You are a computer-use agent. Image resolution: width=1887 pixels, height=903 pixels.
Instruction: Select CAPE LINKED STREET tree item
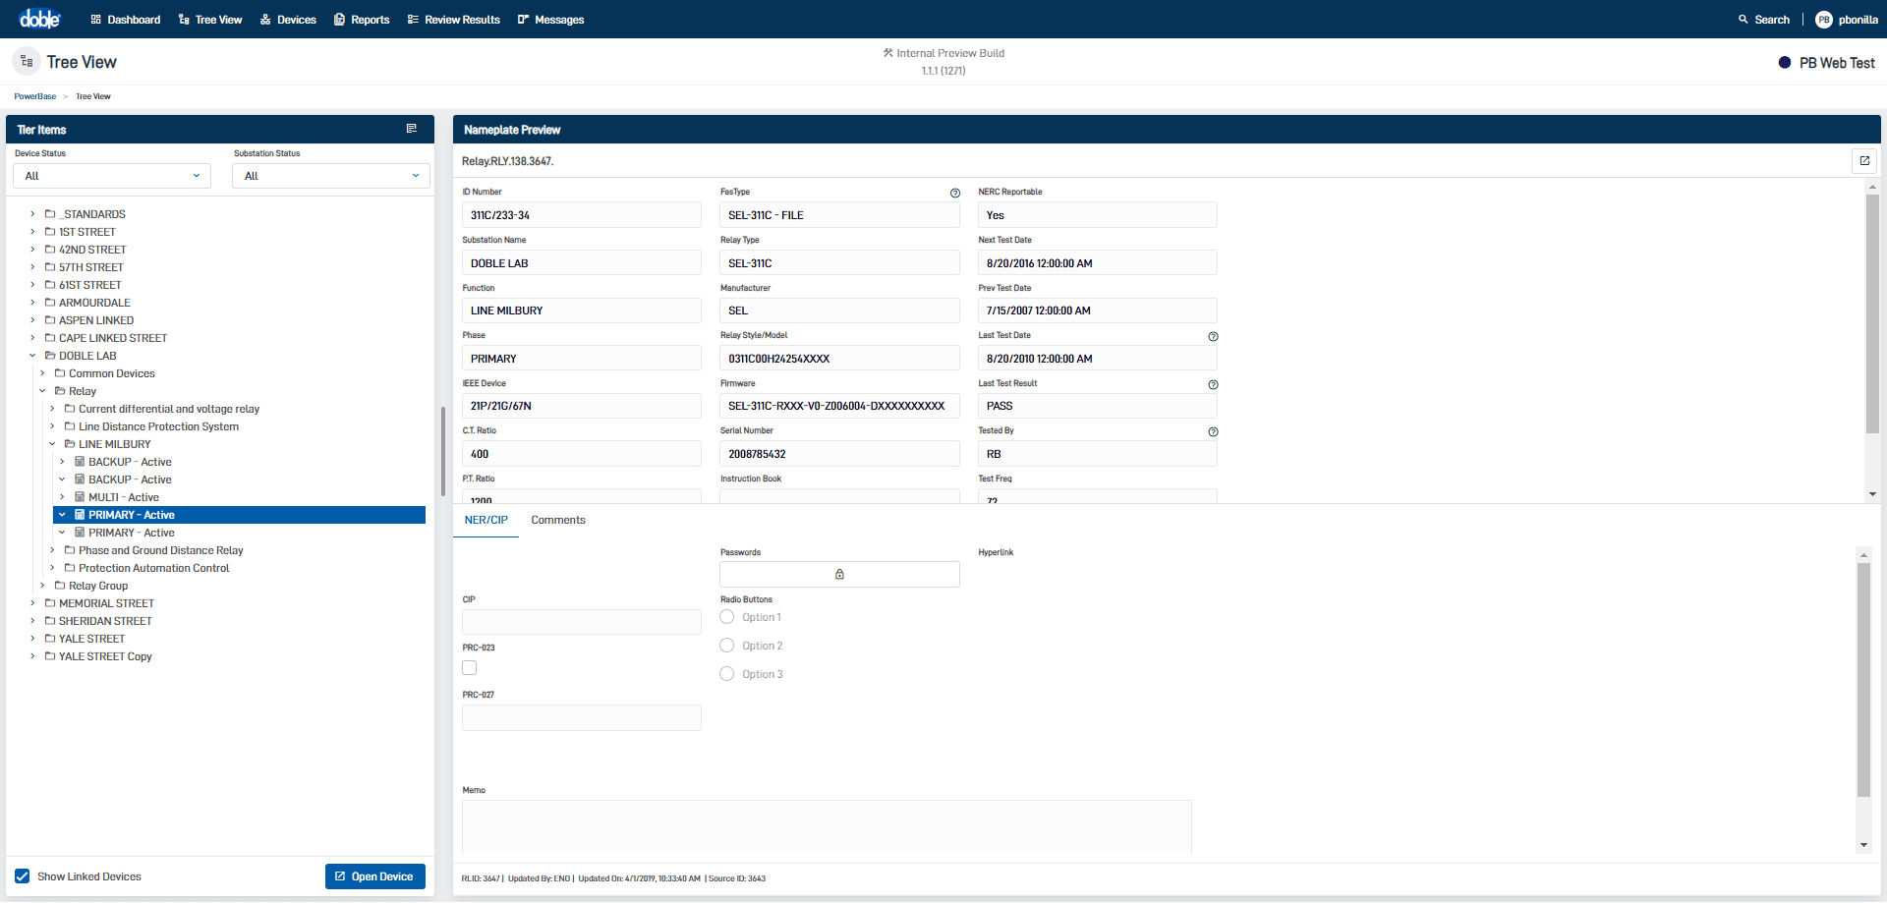(113, 338)
